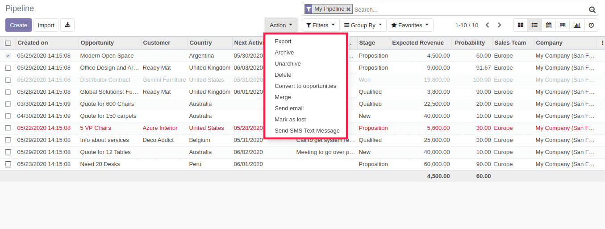The height and width of the screenshot is (229, 605).
Task: Click the Create button
Action: click(18, 25)
